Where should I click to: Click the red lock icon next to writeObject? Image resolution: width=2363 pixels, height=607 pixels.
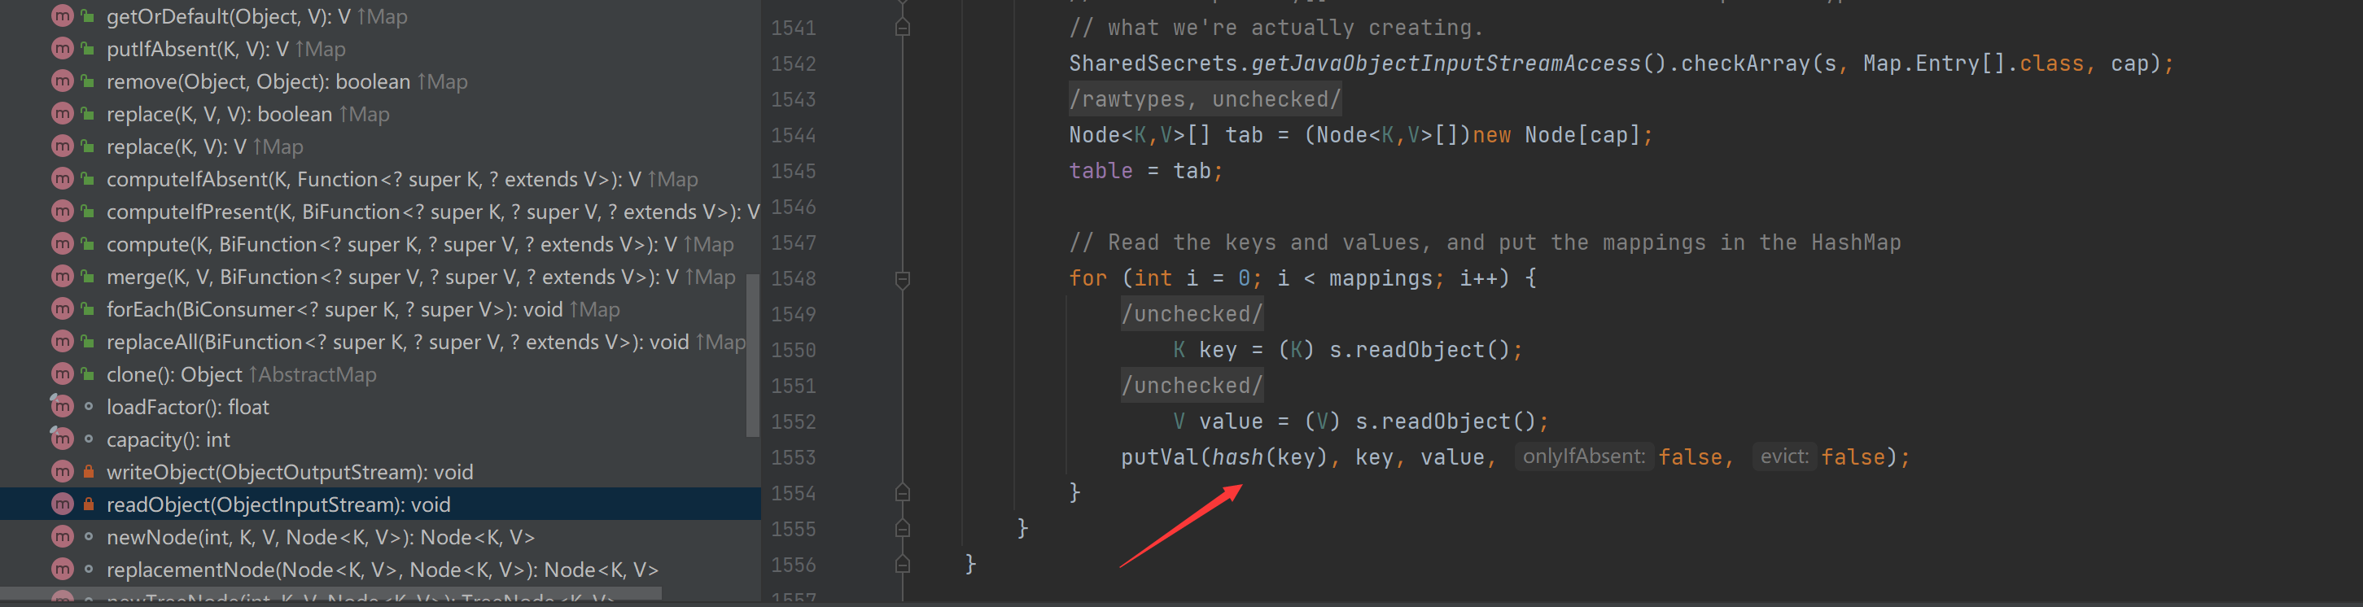click(88, 472)
